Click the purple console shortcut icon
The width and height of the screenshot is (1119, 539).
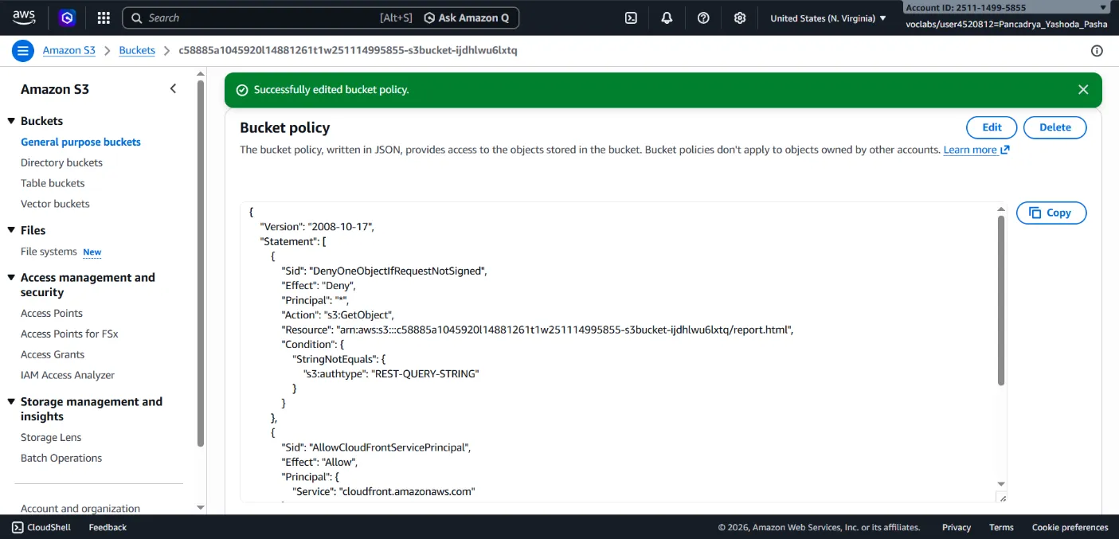[68, 18]
